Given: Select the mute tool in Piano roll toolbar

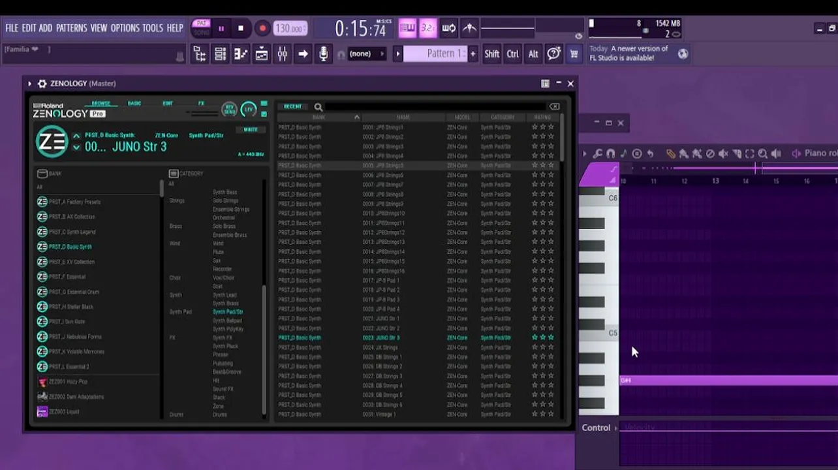Looking at the screenshot, I should pos(723,153).
